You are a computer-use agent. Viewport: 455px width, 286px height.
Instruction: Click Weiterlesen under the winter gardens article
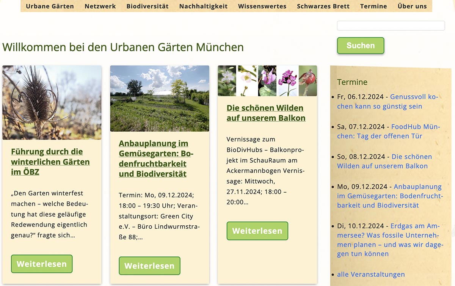point(42,264)
